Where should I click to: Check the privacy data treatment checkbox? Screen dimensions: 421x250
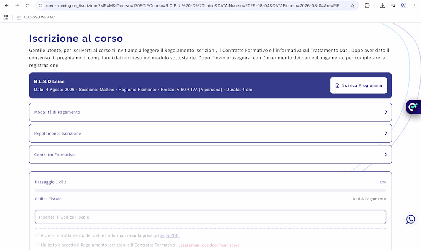pyautogui.click(x=37, y=234)
